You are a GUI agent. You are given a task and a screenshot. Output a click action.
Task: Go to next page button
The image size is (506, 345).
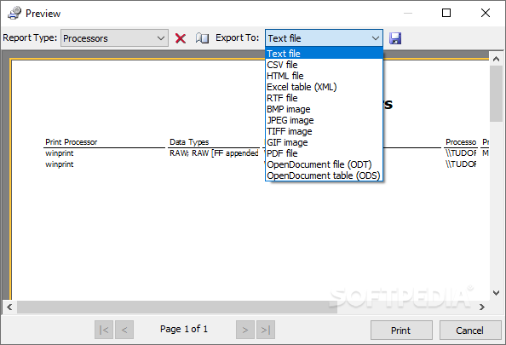coord(245,330)
